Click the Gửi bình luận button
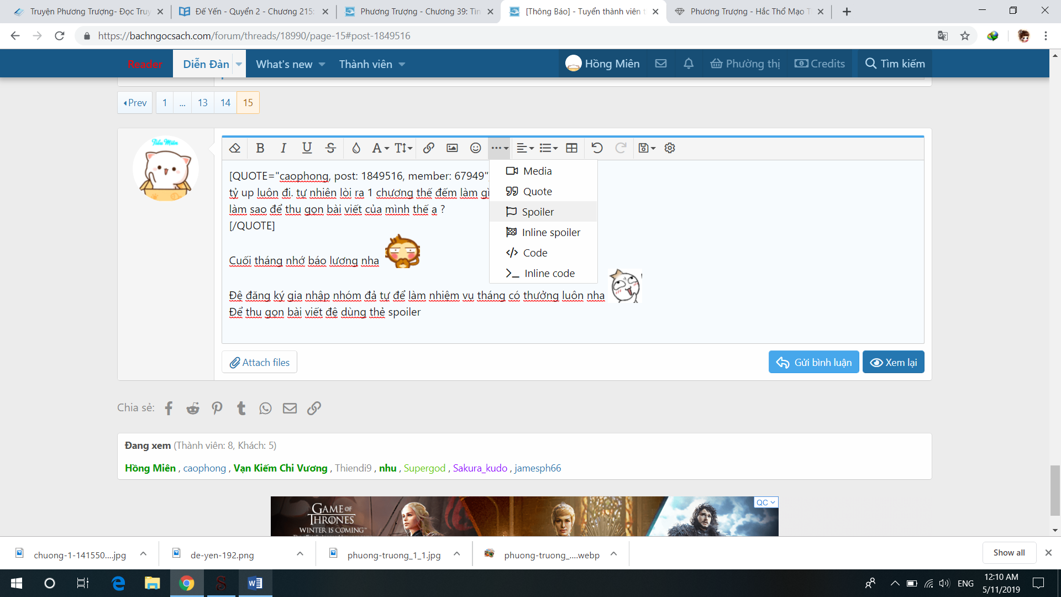Viewport: 1061px width, 597px height. click(x=813, y=362)
